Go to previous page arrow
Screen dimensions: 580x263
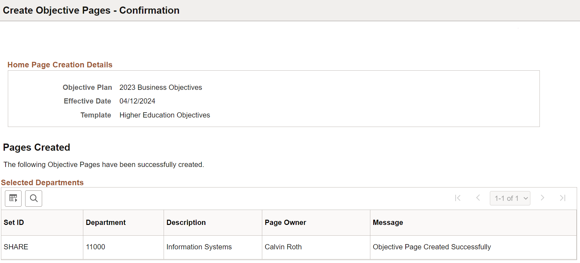click(x=478, y=198)
